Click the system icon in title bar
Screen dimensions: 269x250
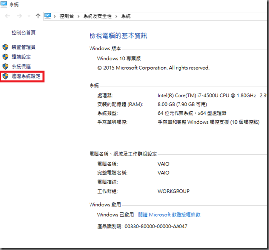[4, 4]
